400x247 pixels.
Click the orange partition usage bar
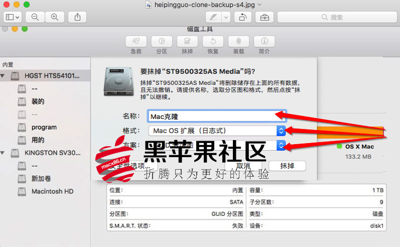(x=350, y=133)
